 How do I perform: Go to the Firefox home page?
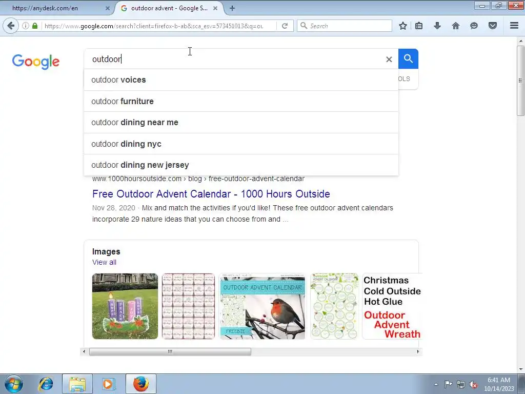tap(456, 26)
